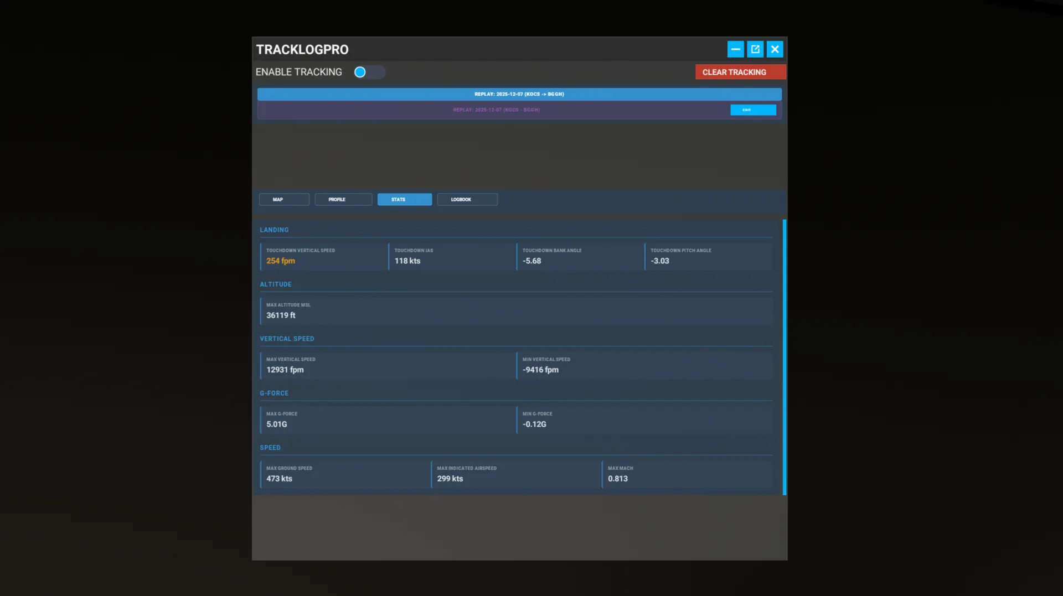This screenshot has width=1063, height=596.
Task: Click the Touchdown Vertical Speed 254 fpm card
Action: pos(323,256)
